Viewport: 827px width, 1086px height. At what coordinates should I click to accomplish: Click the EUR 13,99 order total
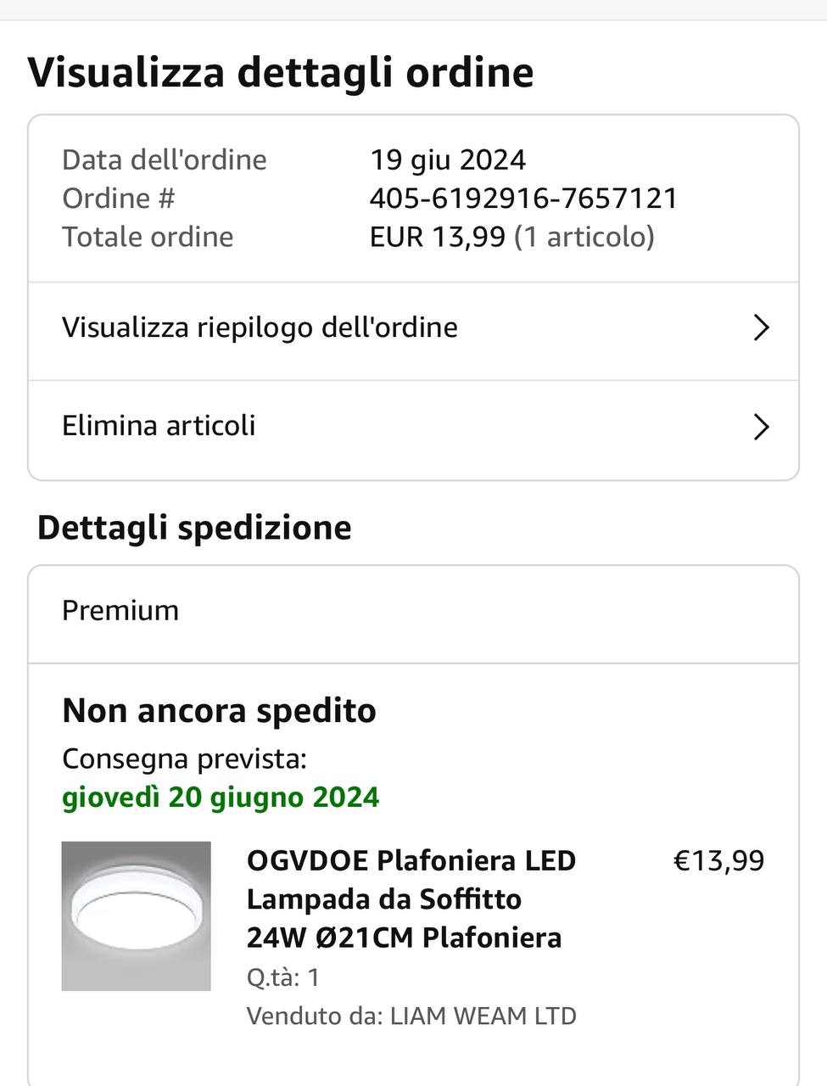[x=437, y=237]
